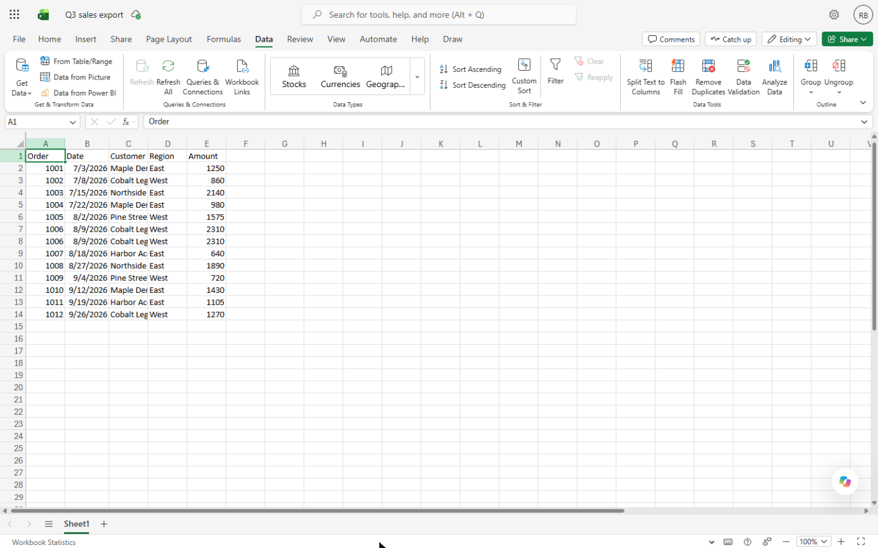
Task: Apply the Currencies data type
Action: (340, 77)
